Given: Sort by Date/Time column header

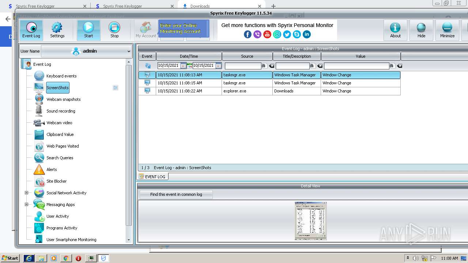Looking at the screenshot, I should (189, 56).
